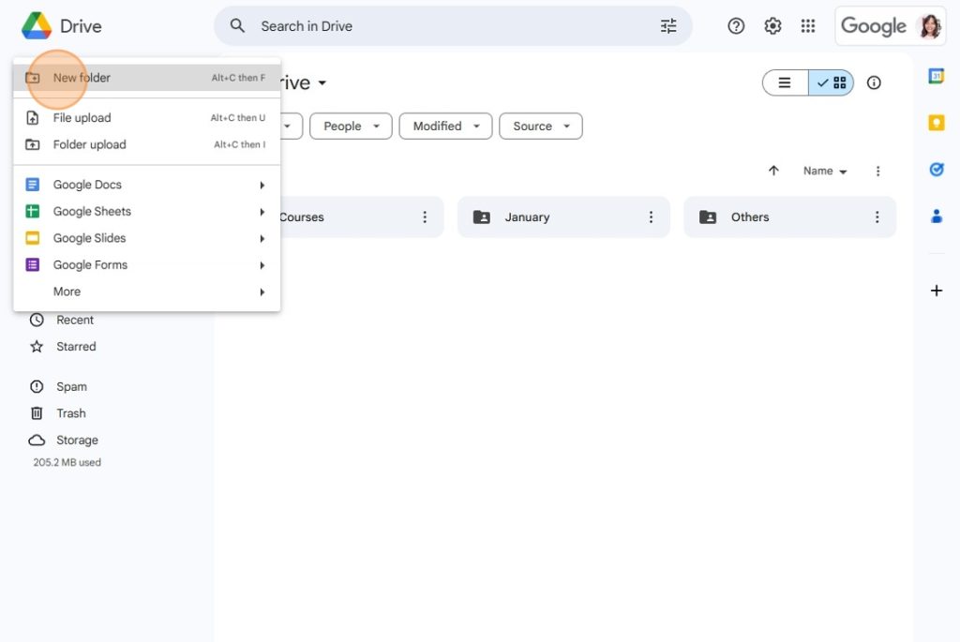The width and height of the screenshot is (960, 642).
Task: Click the Google Drive logo
Action: coord(37,25)
